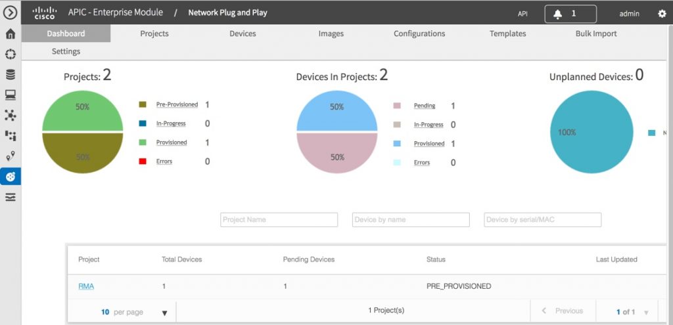This screenshot has height=325, width=673.
Task: Open the network topology icon in sidebar
Action: [x=11, y=116]
